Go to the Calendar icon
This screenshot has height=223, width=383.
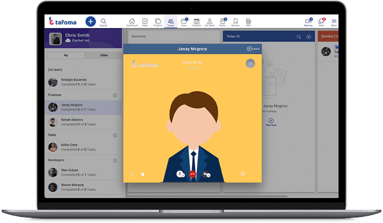pos(196,22)
